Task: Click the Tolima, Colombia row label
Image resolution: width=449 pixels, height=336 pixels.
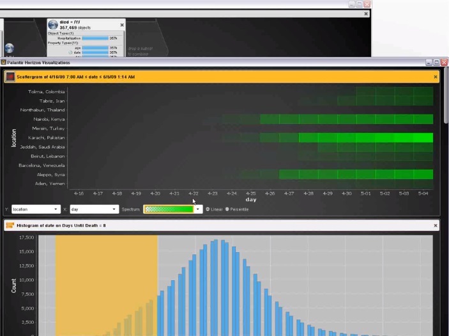Action: 47,92
